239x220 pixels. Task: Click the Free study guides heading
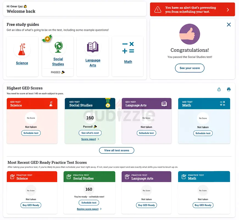pyautogui.click(x=23, y=24)
